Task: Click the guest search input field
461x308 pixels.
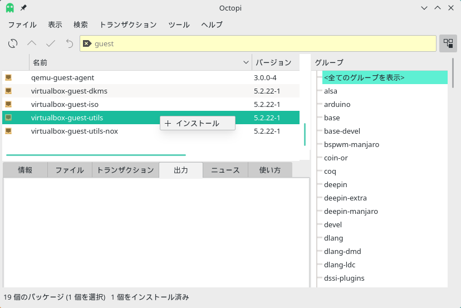Action: tap(258, 43)
